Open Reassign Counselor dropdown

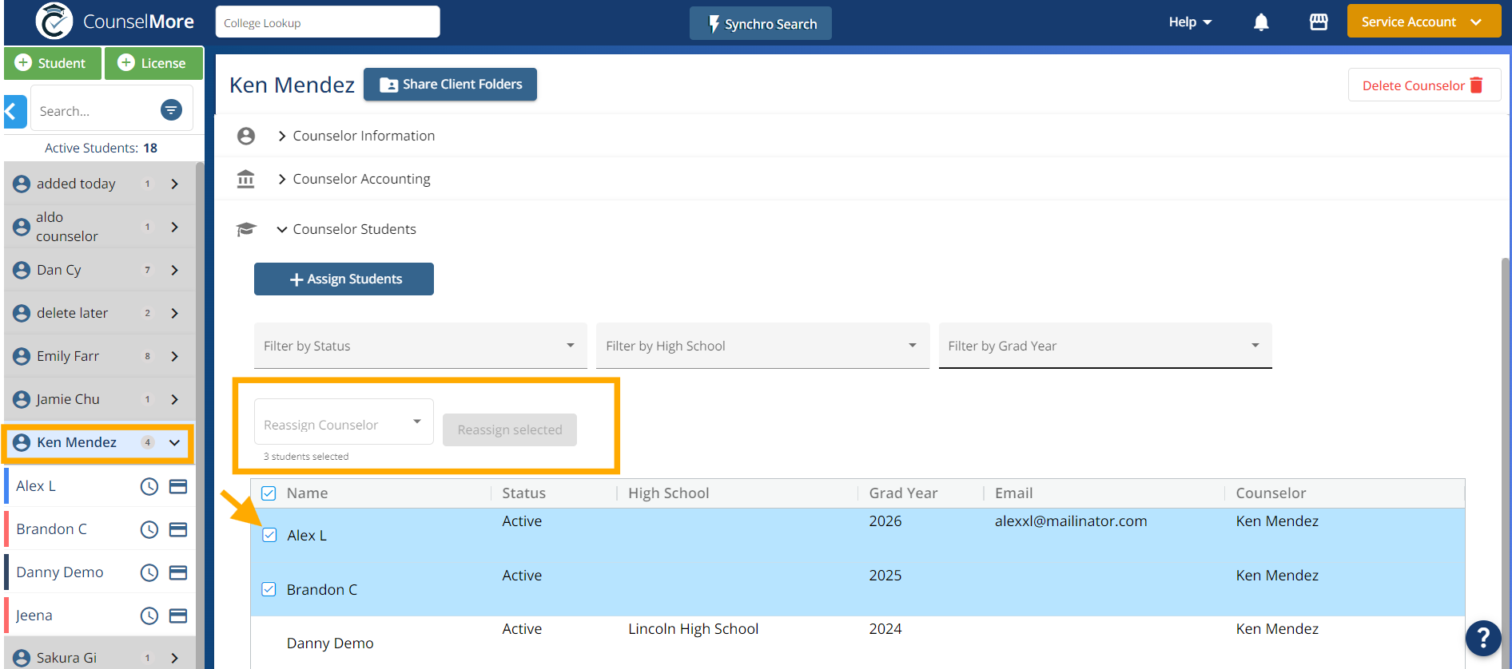click(344, 422)
